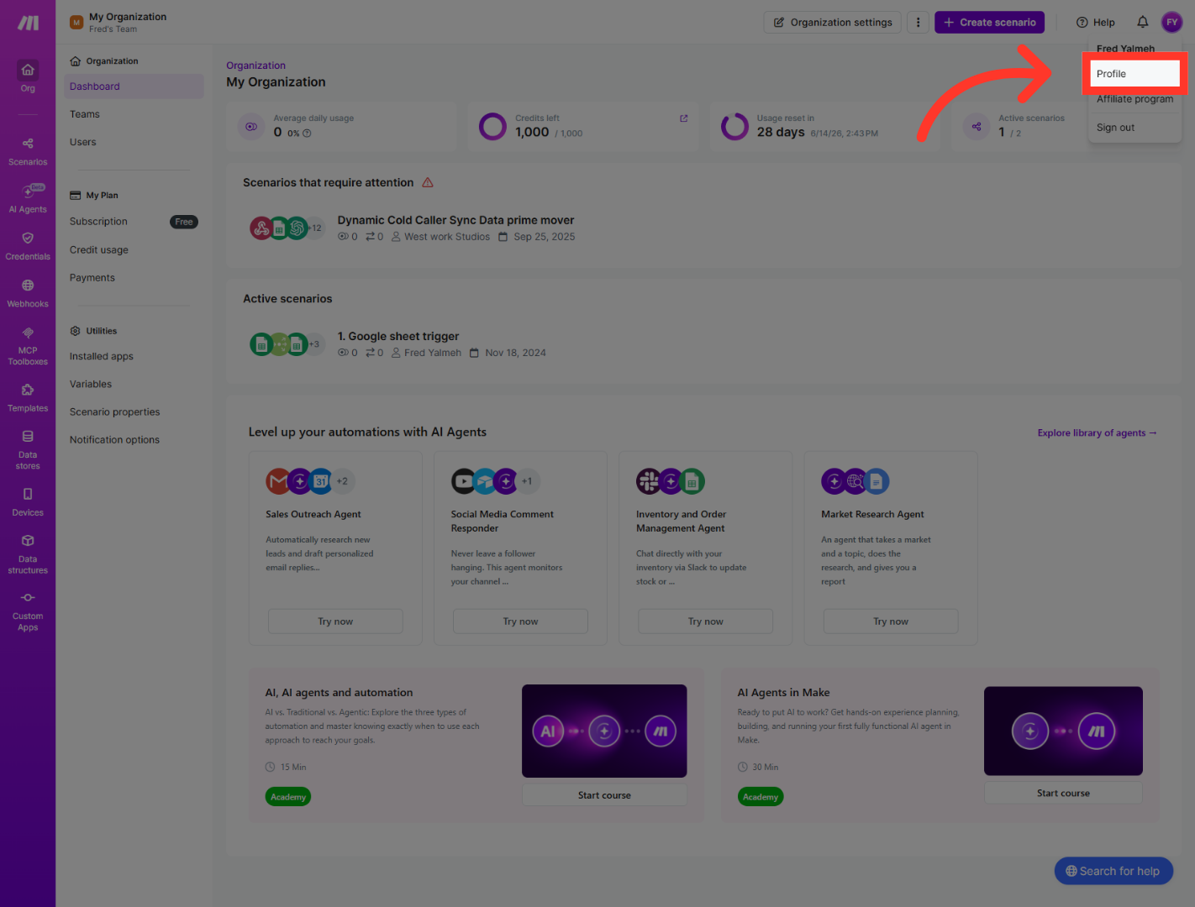Click Organization settings button

click(x=832, y=22)
